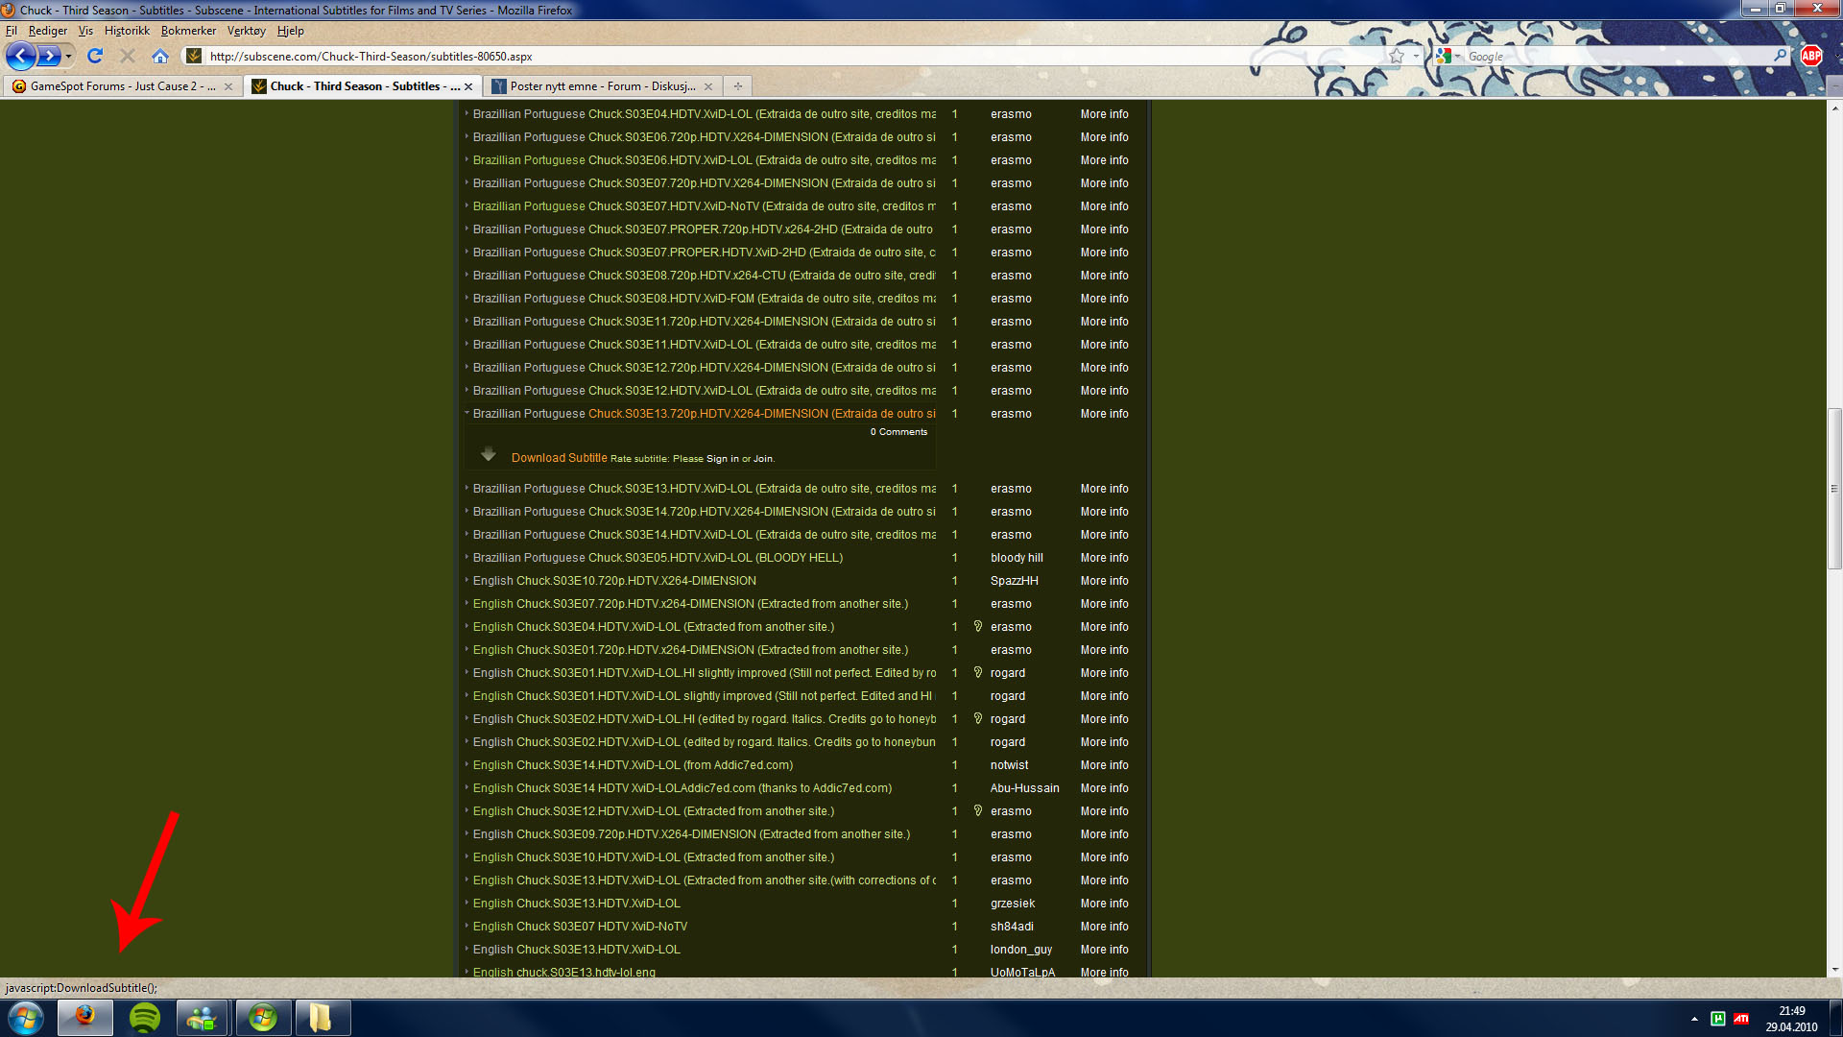Click the vertical scrollbar thumb
Screen dimensions: 1843x1037
click(1834, 488)
